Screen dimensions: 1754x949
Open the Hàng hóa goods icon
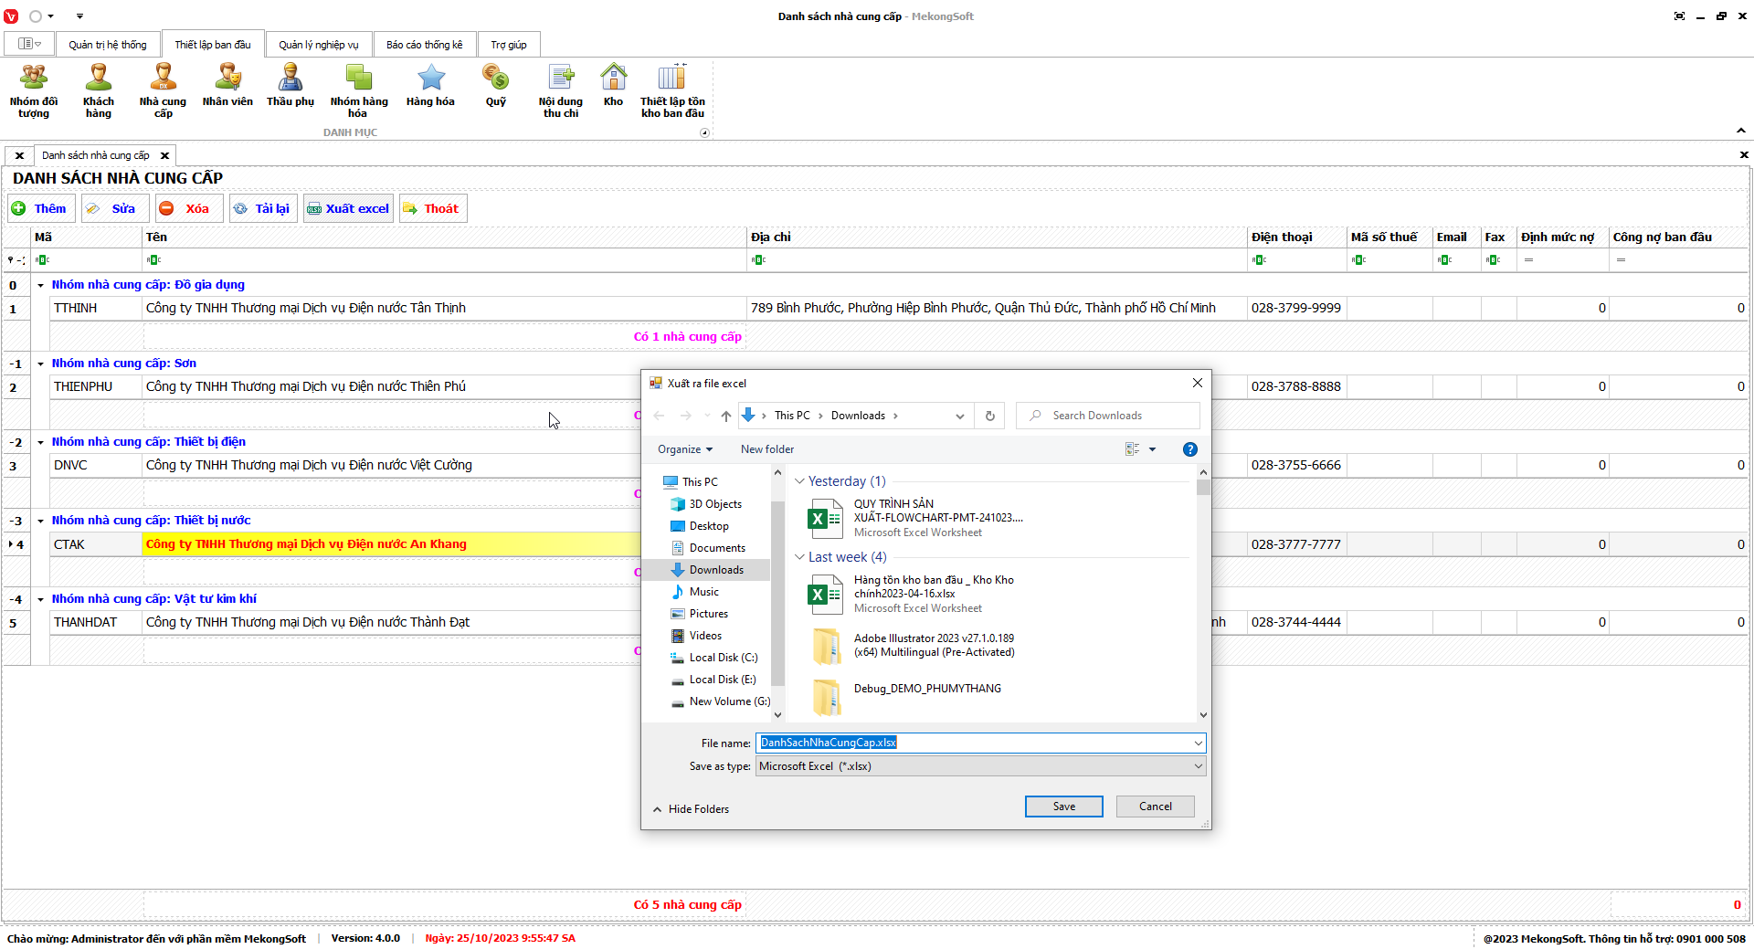[430, 87]
